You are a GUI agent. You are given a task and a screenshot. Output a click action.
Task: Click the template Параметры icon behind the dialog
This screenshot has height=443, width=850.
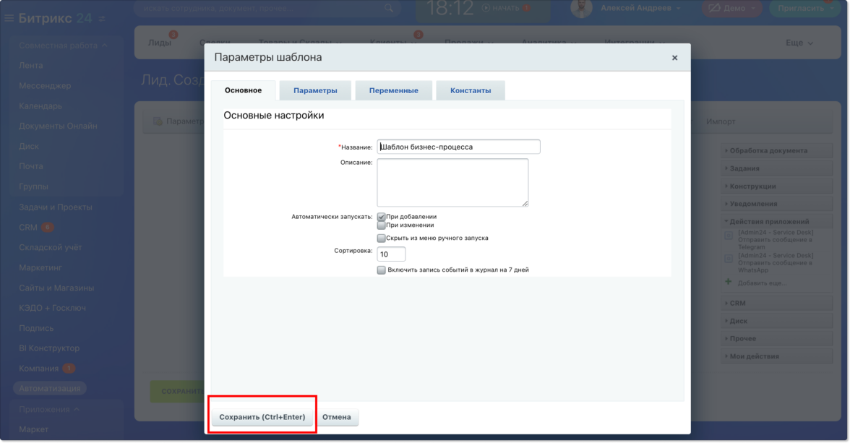click(158, 121)
